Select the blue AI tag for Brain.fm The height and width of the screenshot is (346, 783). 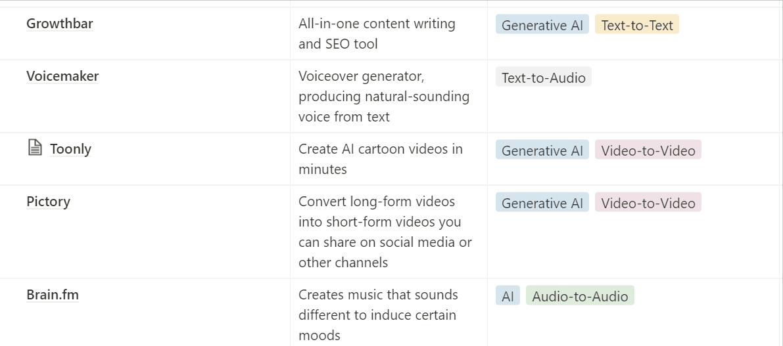click(508, 295)
